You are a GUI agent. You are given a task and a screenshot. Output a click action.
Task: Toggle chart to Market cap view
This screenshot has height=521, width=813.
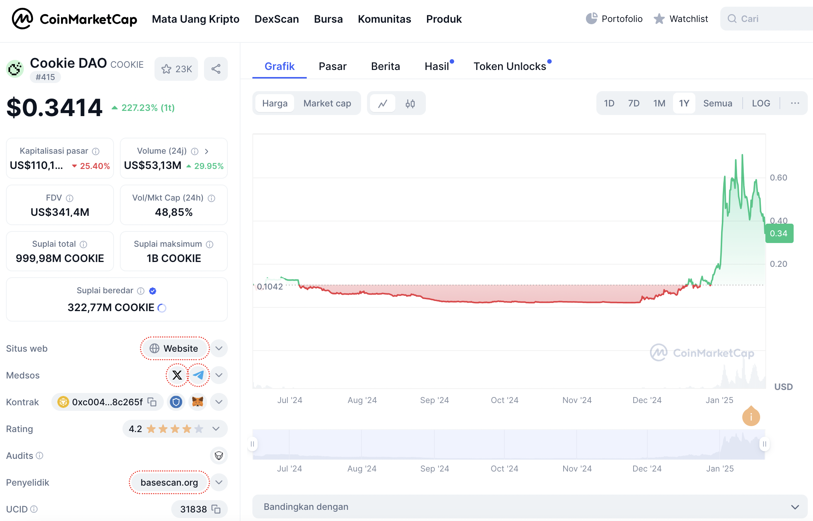click(327, 103)
